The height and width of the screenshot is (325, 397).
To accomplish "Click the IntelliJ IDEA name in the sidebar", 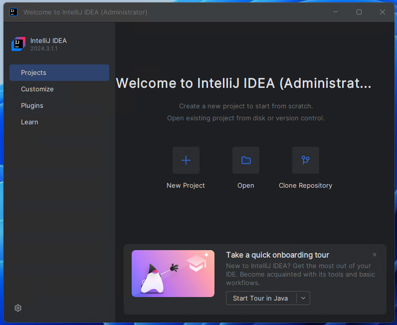I will [x=48, y=40].
